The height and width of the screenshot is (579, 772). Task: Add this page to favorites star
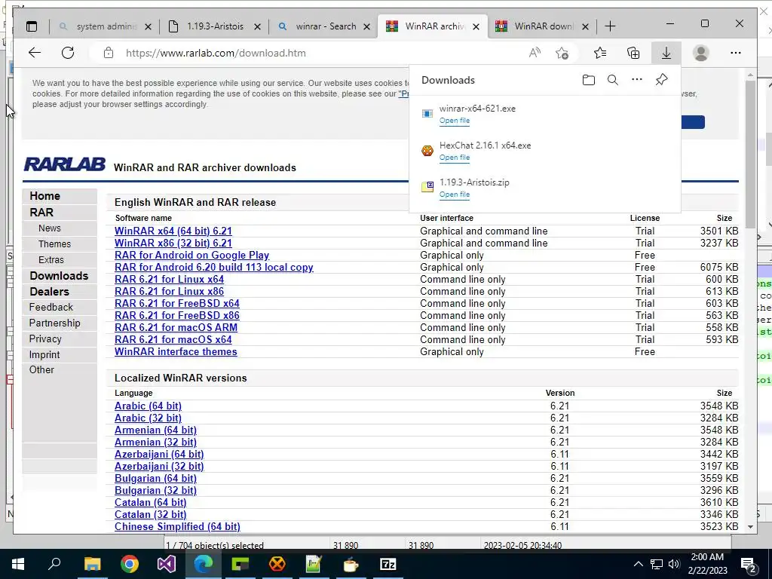[x=562, y=53]
